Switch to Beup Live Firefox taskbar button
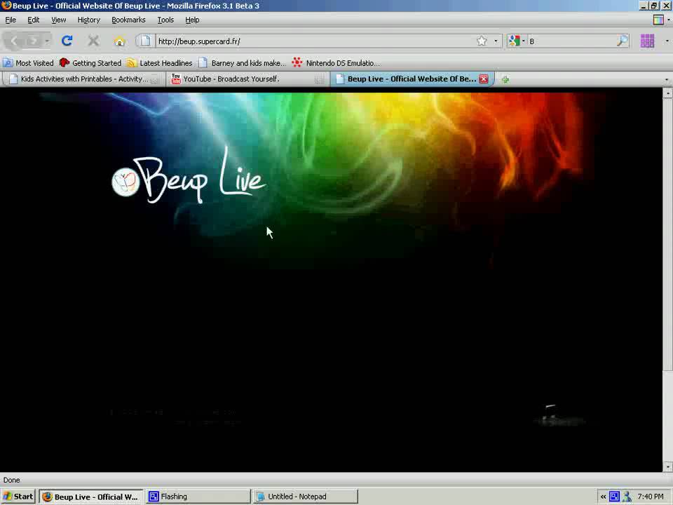 pyautogui.click(x=90, y=497)
